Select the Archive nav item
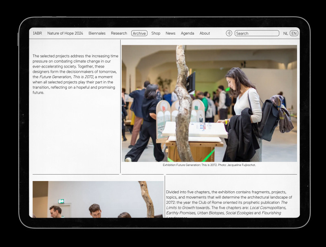 point(139,33)
